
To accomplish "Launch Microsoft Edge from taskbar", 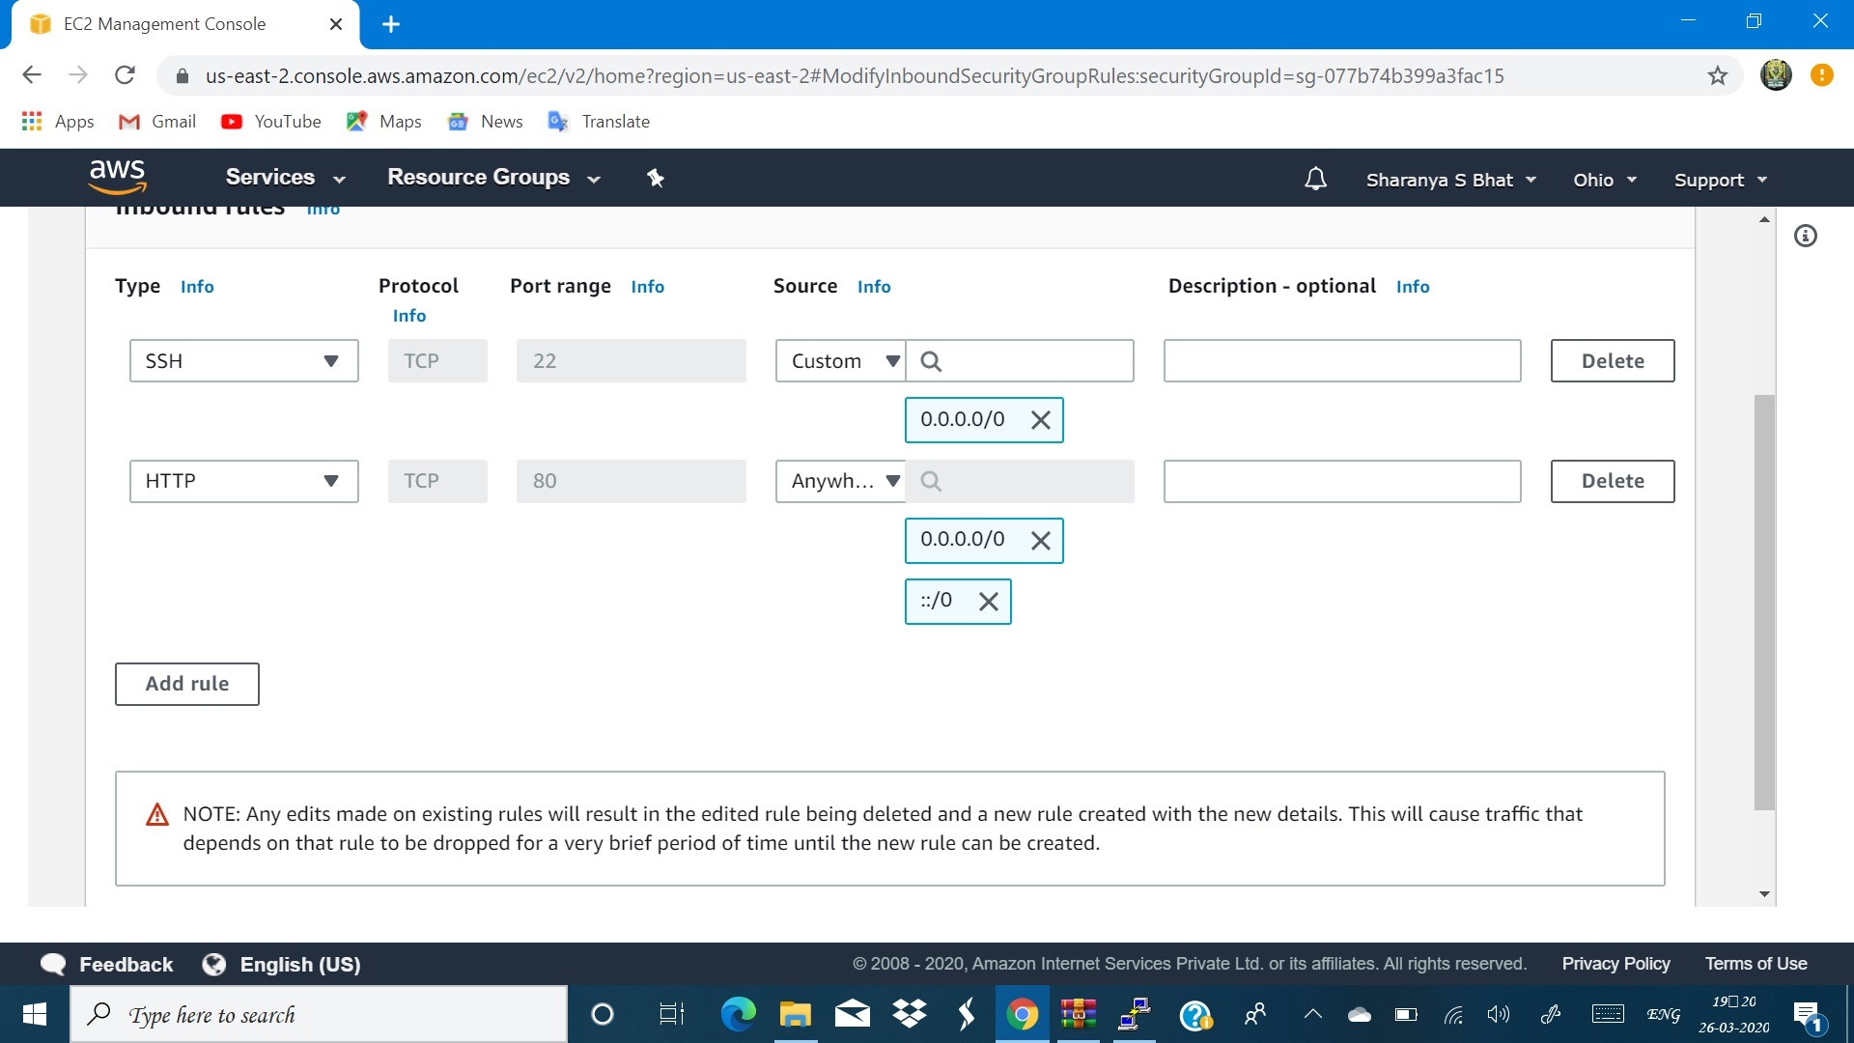I will pos(739,1014).
